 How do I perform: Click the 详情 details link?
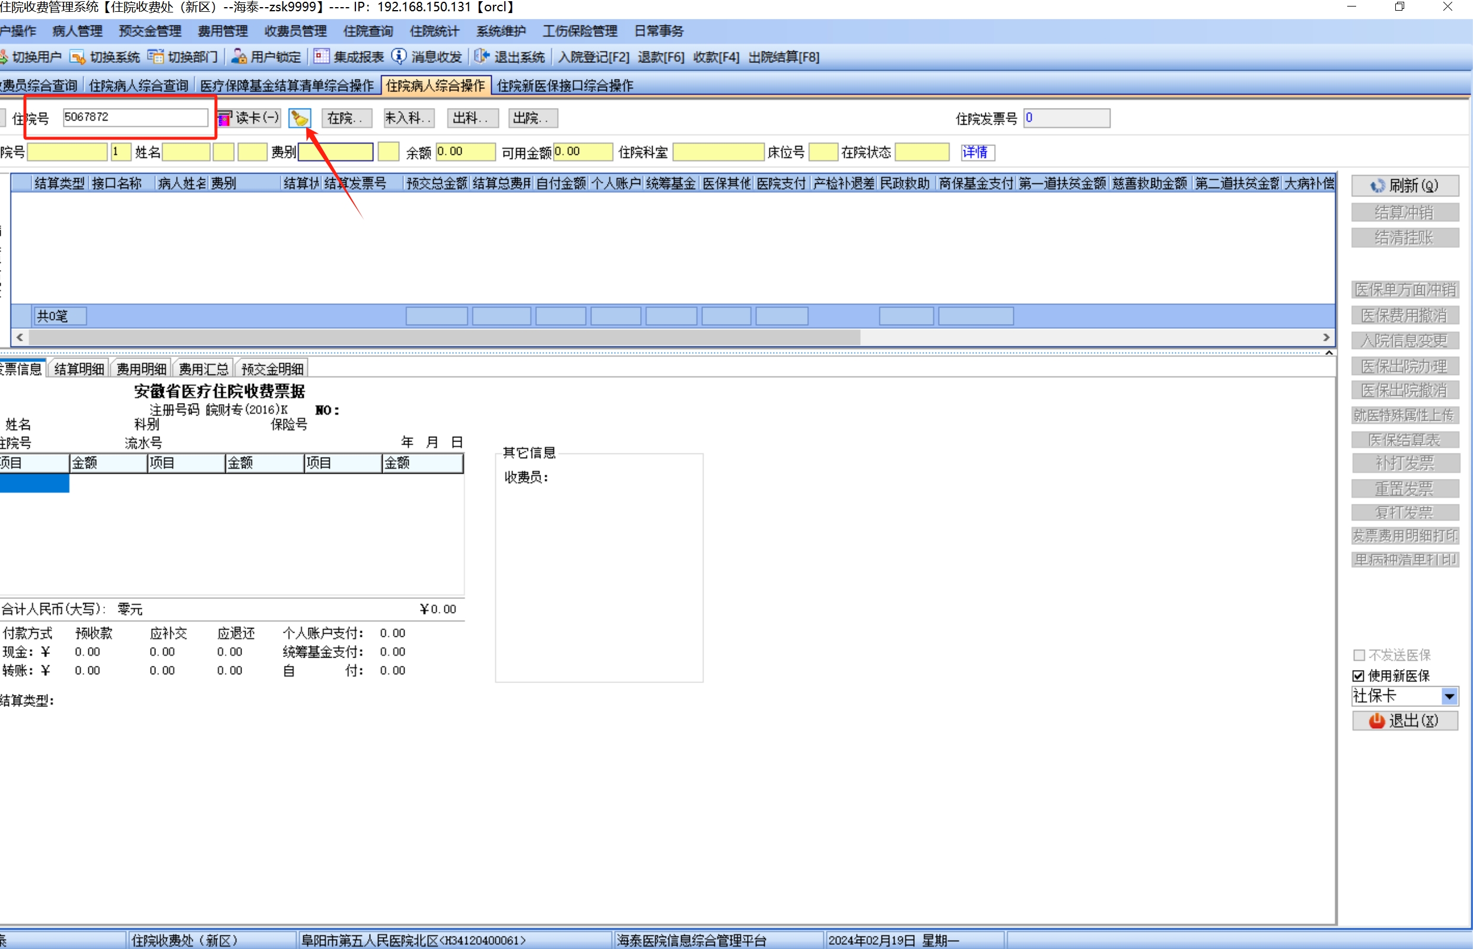[x=975, y=152]
